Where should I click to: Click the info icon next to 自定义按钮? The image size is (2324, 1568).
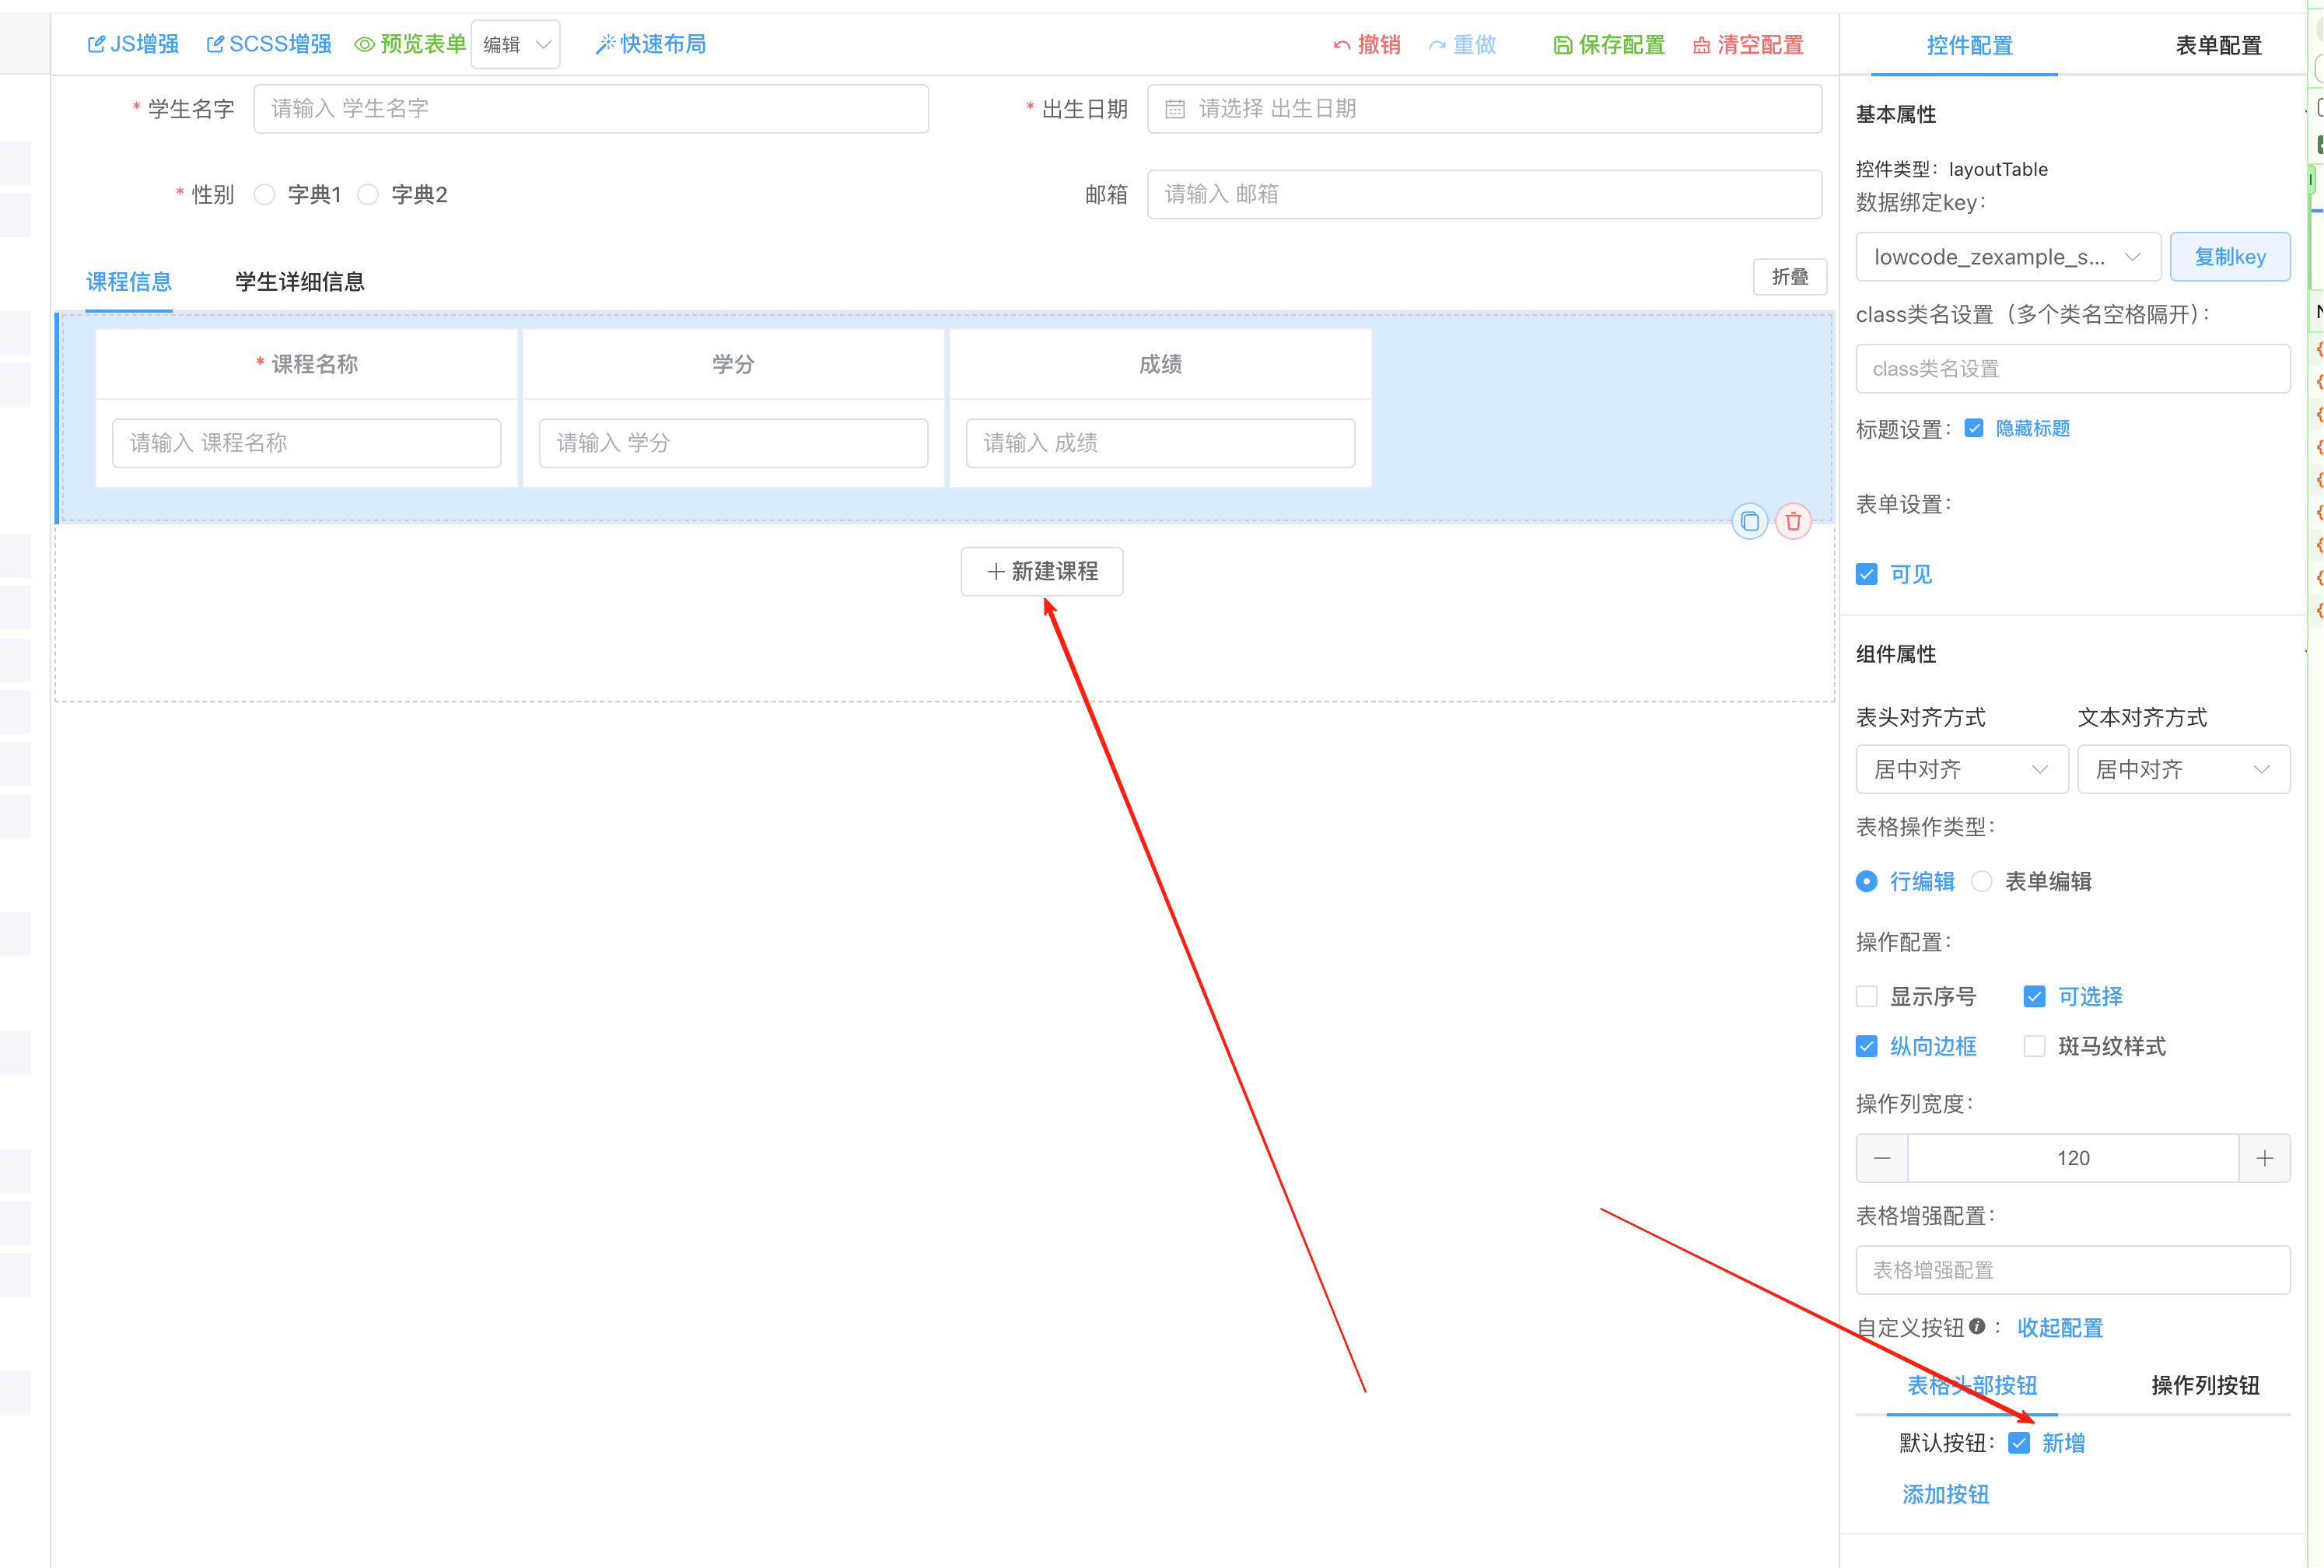click(x=1977, y=1326)
